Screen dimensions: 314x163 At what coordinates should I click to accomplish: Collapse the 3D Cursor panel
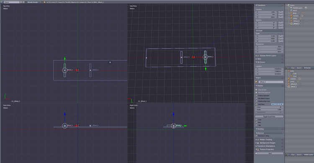point(256,62)
